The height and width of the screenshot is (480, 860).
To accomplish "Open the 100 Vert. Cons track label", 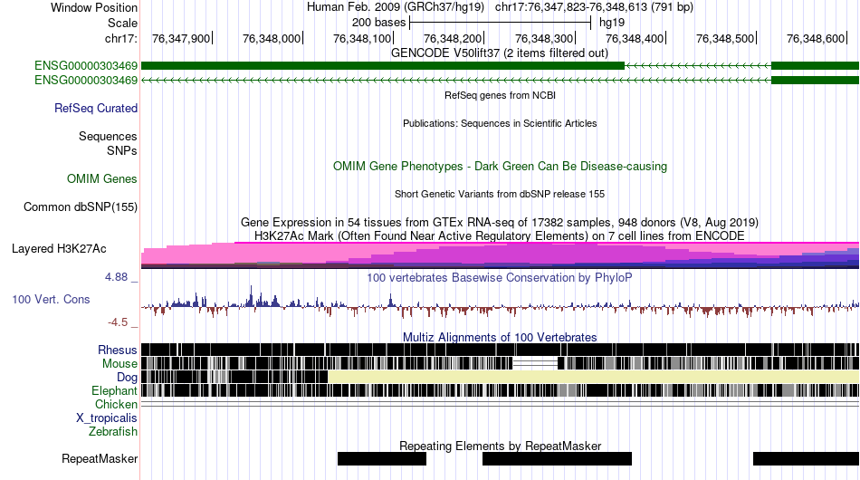I will pyautogui.click(x=51, y=299).
